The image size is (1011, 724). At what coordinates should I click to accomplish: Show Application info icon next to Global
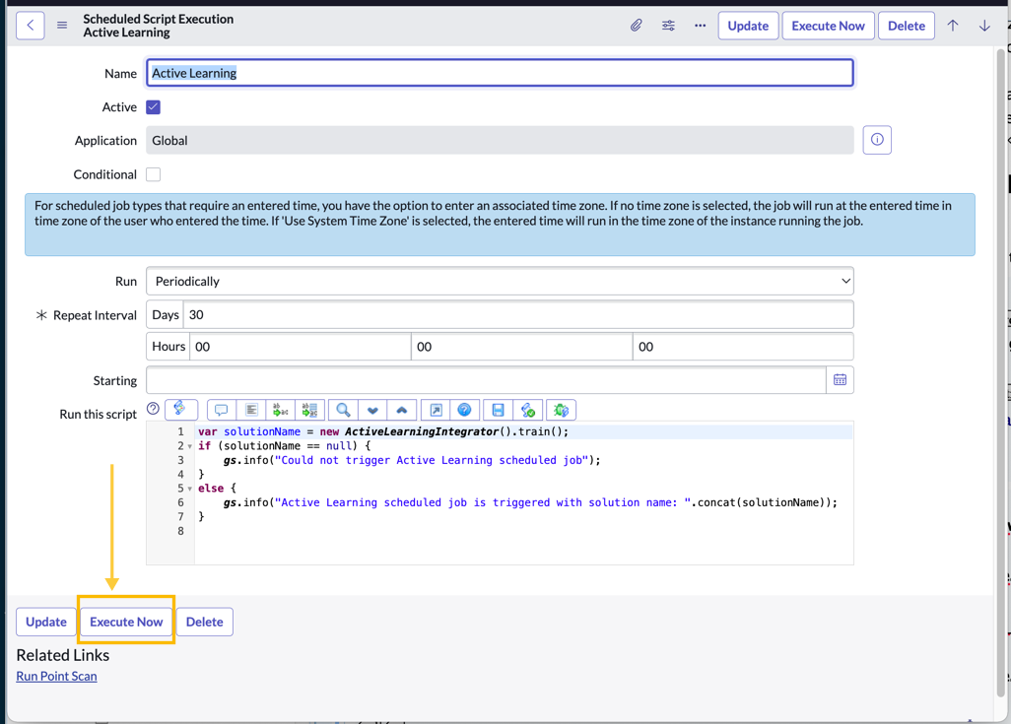point(877,140)
